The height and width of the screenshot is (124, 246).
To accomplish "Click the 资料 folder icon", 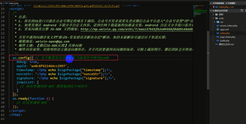I will (x=216, y=14).
